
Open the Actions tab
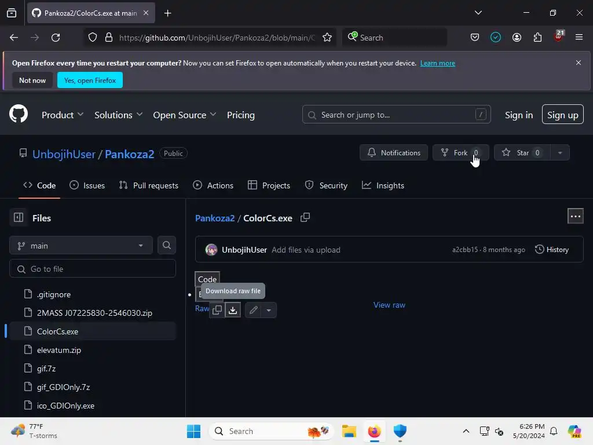(x=213, y=185)
